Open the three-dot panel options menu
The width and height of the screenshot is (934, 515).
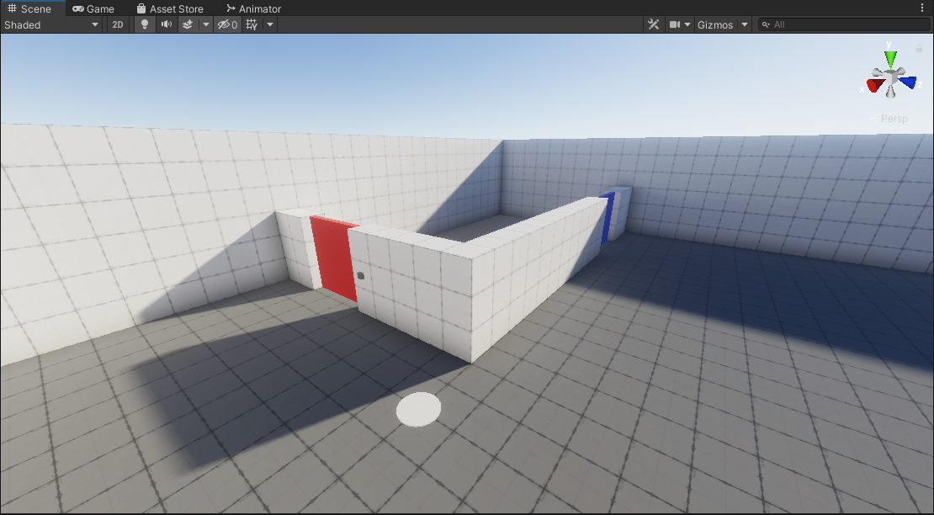(x=922, y=8)
